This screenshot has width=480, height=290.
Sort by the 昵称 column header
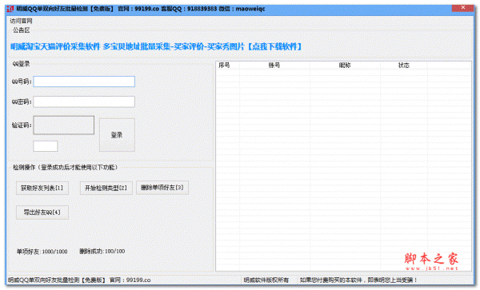pos(345,66)
